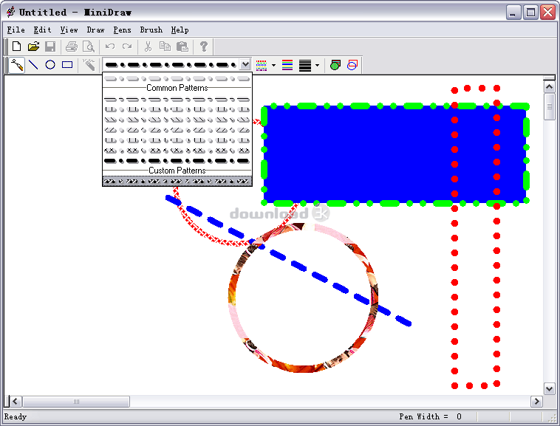Click the vertical scrollbar down arrow
Image resolution: width=560 pixels, height=426 pixels.
549,388
